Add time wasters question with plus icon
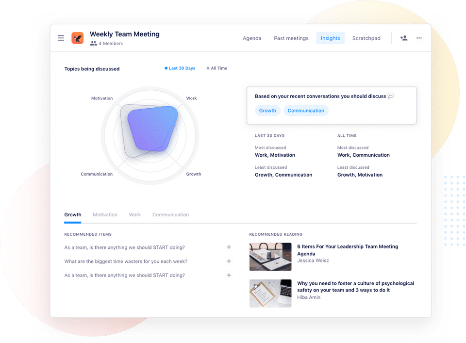 coord(229,261)
